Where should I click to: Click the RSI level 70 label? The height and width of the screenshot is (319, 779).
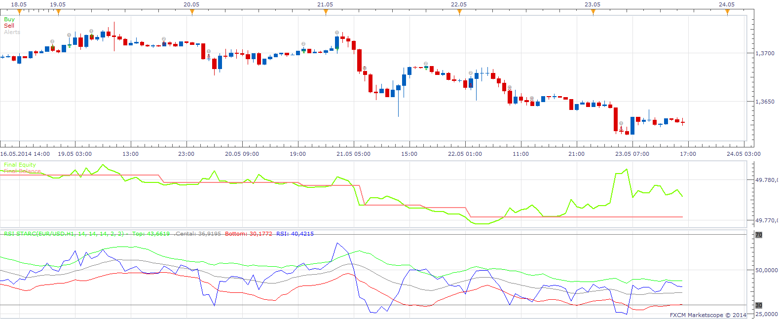click(759, 235)
